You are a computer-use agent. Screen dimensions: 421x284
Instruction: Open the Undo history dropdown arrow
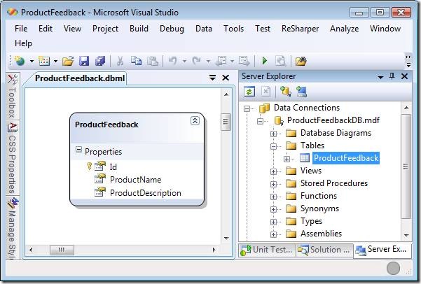pos(184,62)
